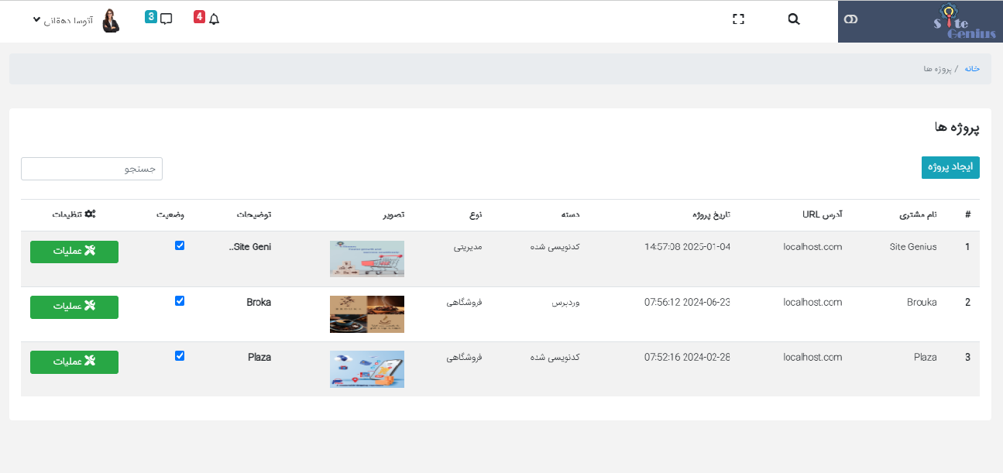The height and width of the screenshot is (473, 1003).
Task: Open the Plaza project thumbnail image
Action: (366, 369)
